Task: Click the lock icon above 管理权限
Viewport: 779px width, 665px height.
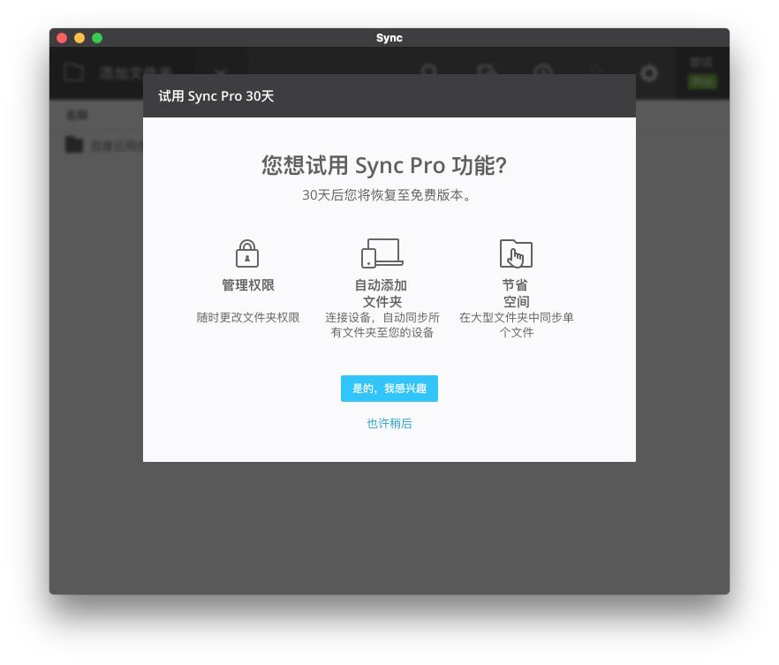Action: coord(247,253)
